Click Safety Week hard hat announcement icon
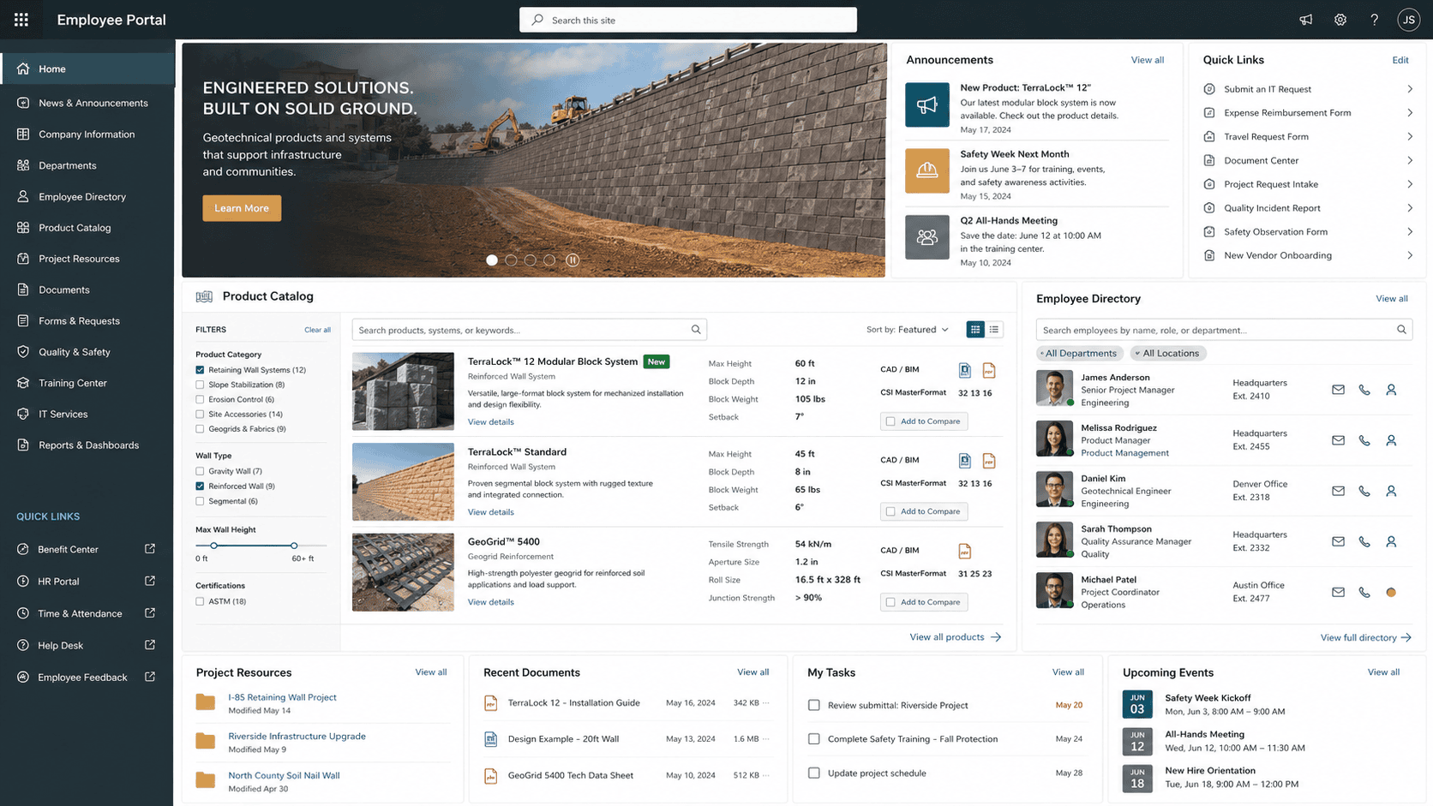 pyautogui.click(x=927, y=170)
